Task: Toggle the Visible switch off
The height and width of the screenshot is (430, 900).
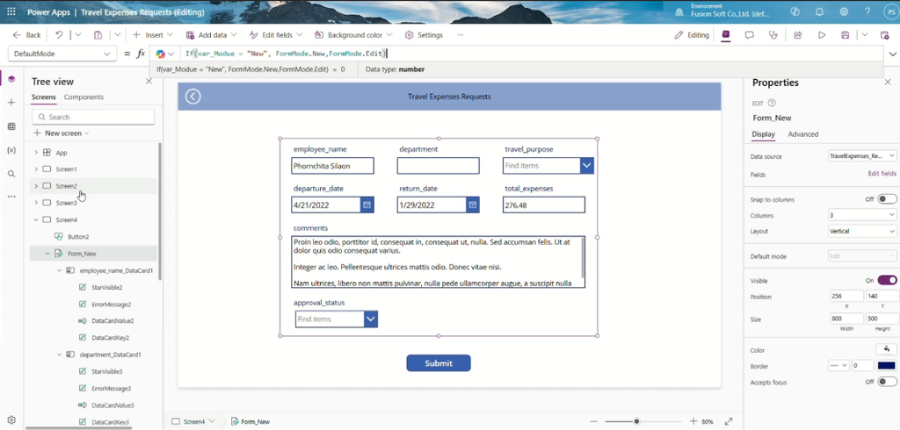Action: [887, 280]
